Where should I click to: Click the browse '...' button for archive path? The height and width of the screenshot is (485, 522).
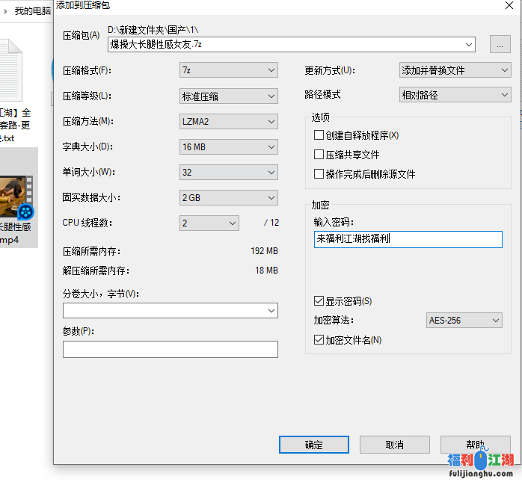500,44
